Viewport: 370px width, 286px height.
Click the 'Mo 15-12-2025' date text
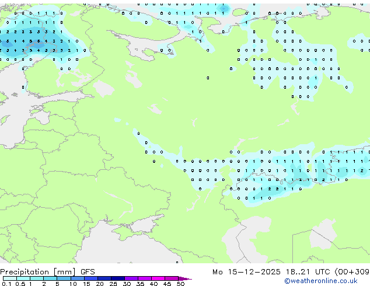point(246,272)
